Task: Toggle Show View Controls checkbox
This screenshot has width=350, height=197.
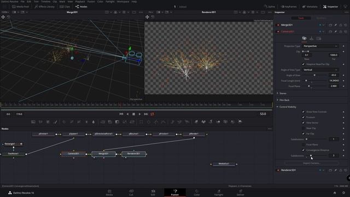Action: [x=303, y=112]
